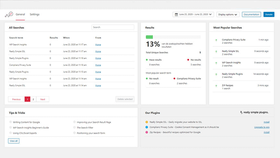Viewport: 280px width, 158px height.
Task: Click ZIP Recipes in Most Popular Searches
Action: click(x=227, y=85)
